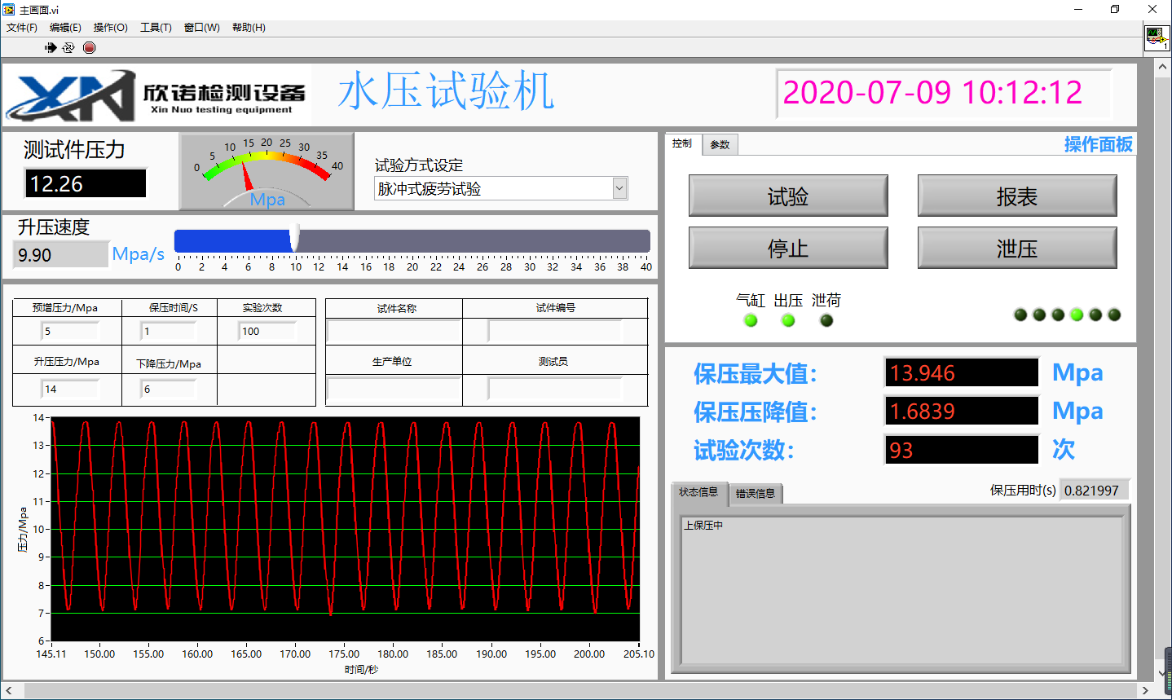1172x700 pixels.
Task: Click the Mpa pressure gauge dial
Action: click(267, 171)
